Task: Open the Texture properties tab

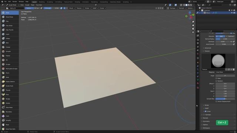Action: [198, 88]
